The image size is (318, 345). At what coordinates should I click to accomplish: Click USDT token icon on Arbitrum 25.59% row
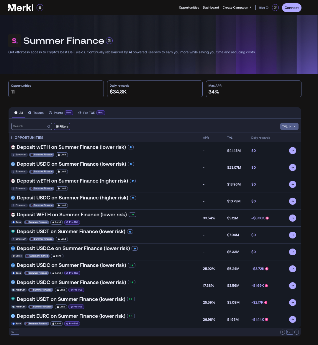click(13, 299)
